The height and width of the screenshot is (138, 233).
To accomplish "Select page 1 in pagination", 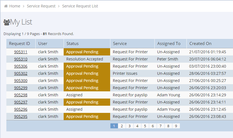I will tap(114, 126).
